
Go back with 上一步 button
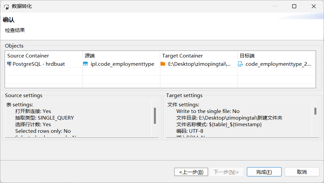(x=191, y=172)
